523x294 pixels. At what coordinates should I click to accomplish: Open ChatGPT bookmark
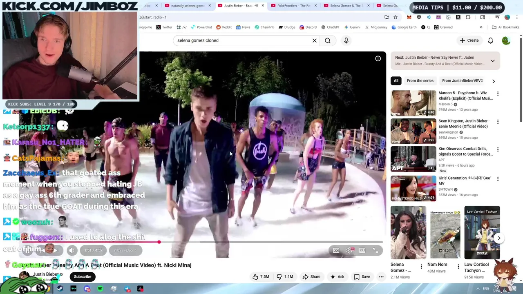click(330, 27)
